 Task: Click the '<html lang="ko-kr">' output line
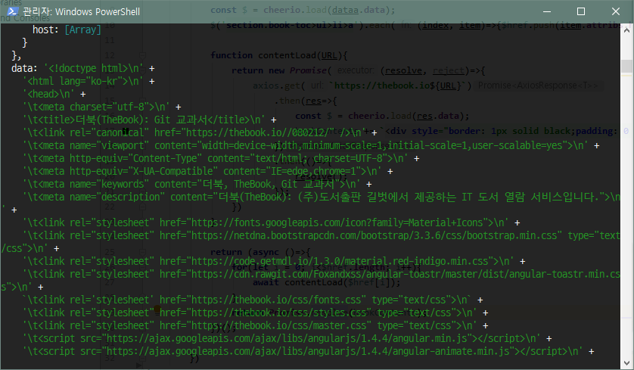pos(89,81)
